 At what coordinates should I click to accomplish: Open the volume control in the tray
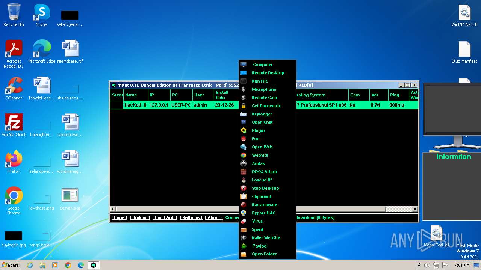(427, 265)
